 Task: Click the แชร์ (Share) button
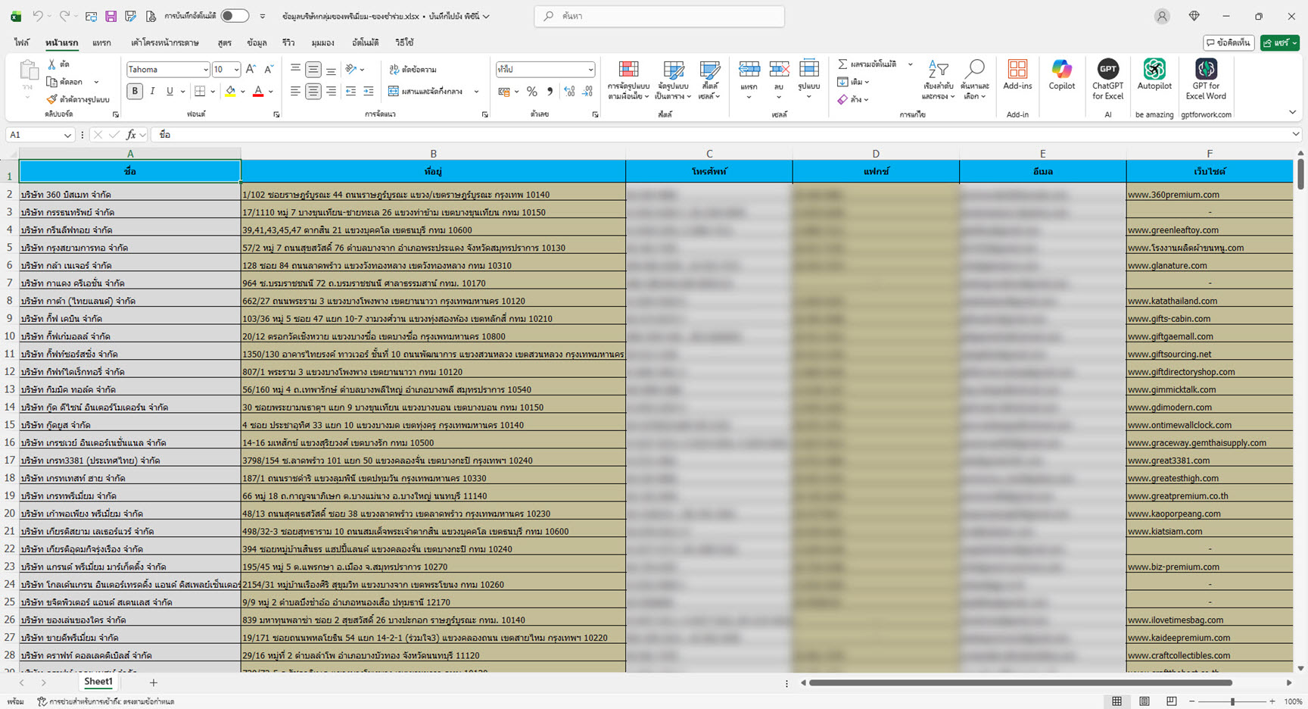coord(1279,43)
